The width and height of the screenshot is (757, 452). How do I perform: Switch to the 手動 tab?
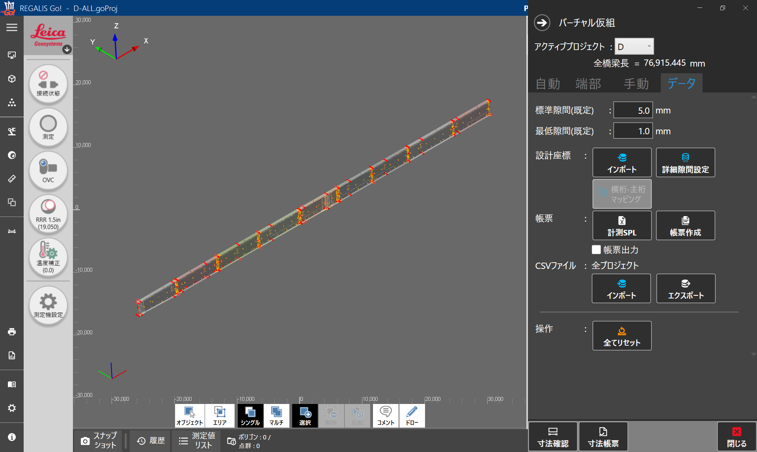[636, 83]
